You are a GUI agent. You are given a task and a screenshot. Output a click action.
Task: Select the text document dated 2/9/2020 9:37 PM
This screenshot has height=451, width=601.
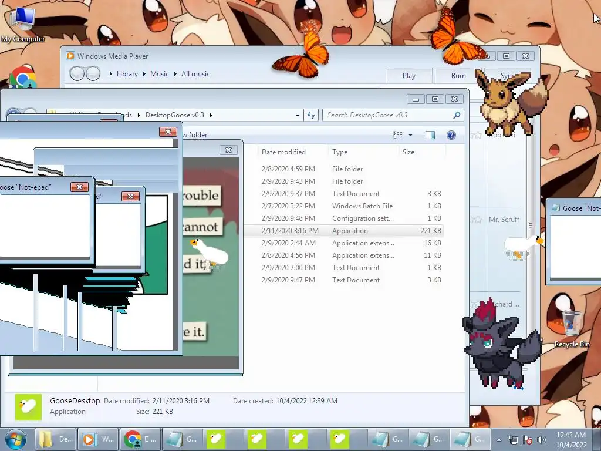click(344, 194)
